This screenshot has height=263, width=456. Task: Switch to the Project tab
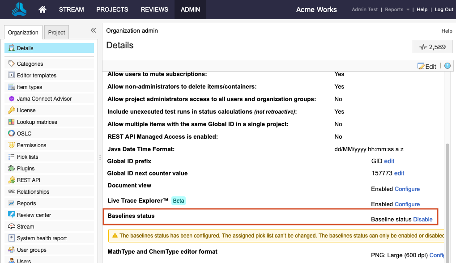point(56,32)
